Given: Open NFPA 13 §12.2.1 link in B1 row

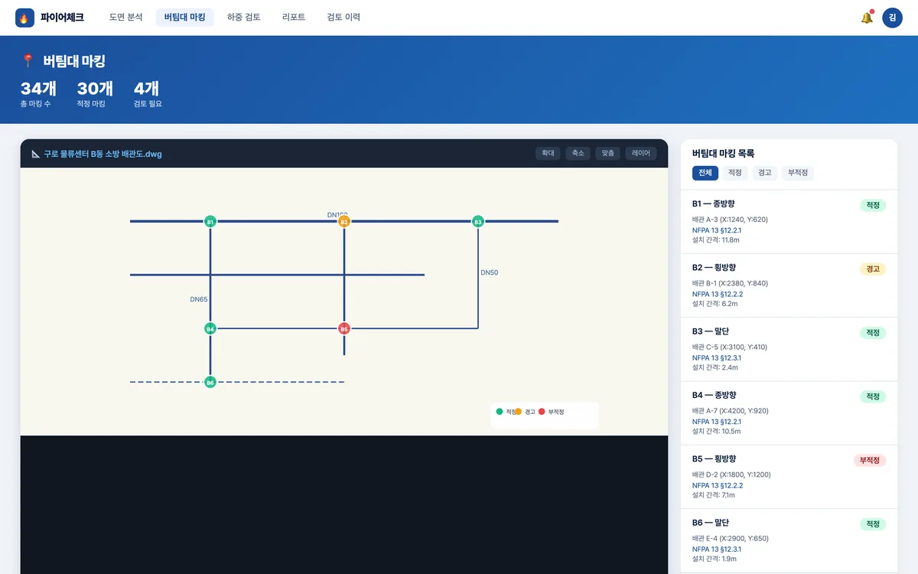Looking at the screenshot, I should point(717,230).
